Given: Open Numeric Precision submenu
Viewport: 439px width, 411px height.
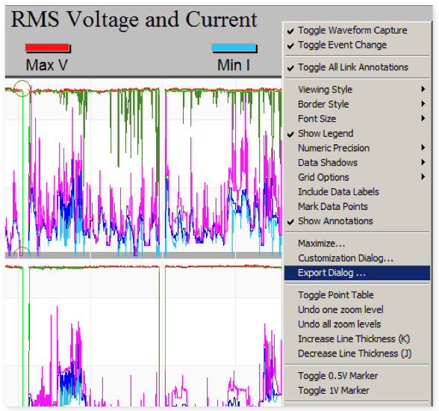Looking at the screenshot, I should 357,148.
